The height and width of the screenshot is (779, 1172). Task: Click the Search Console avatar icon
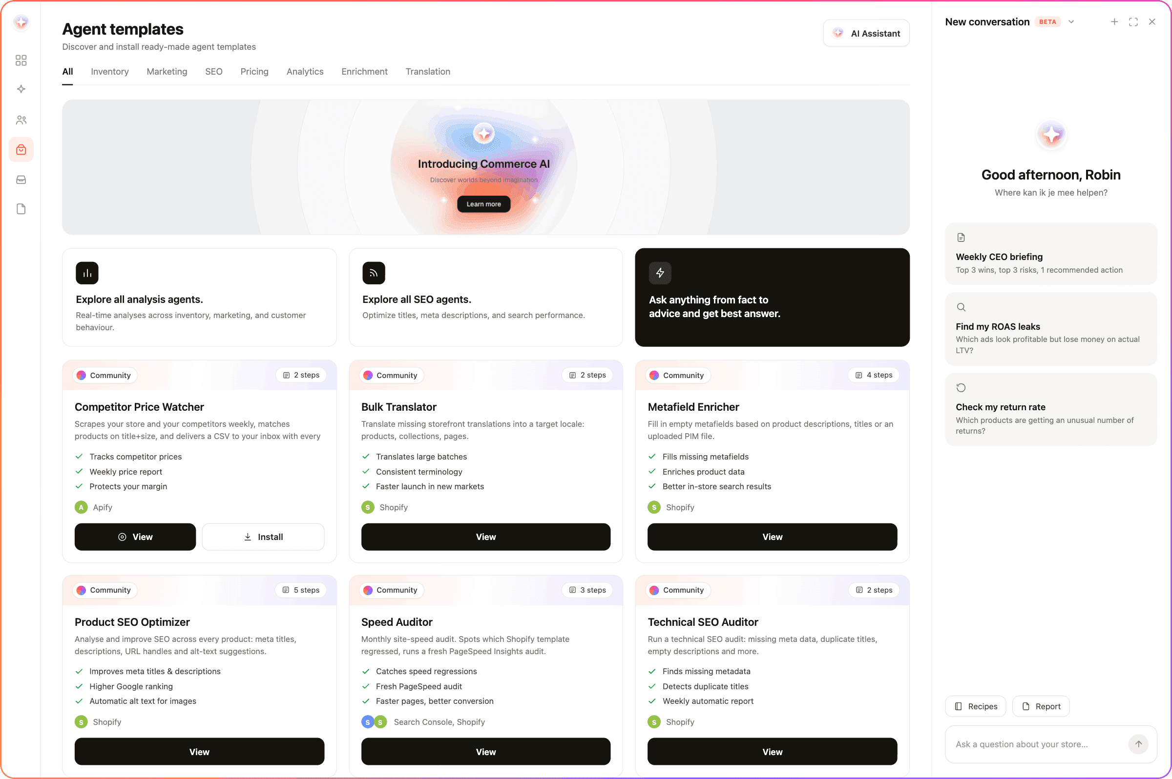(367, 722)
